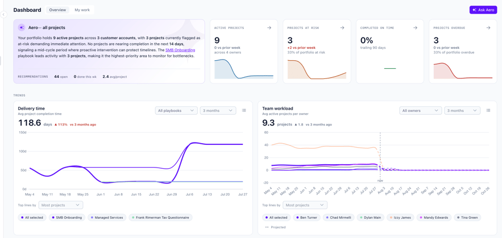The width and height of the screenshot is (502, 238).
Task: Click the Aero sparkle icon in summary card
Action: [22, 27]
